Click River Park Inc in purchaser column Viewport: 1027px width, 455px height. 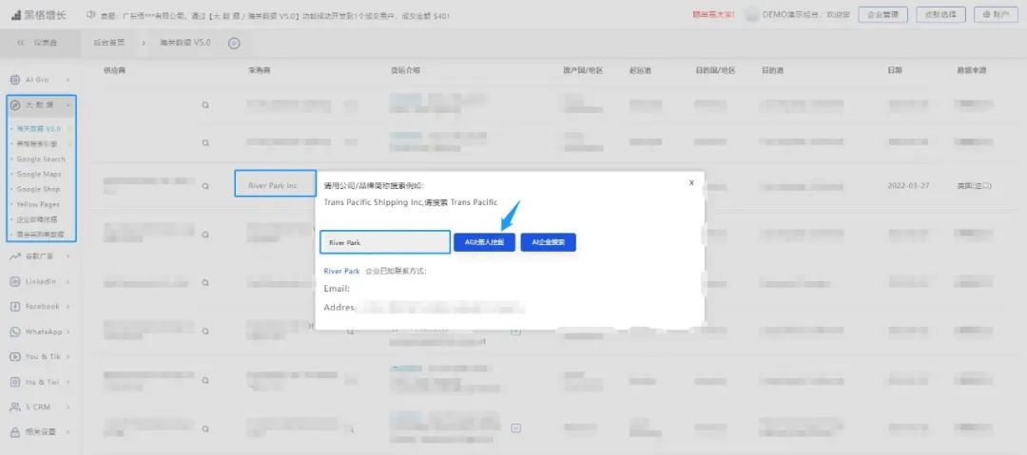275,184
